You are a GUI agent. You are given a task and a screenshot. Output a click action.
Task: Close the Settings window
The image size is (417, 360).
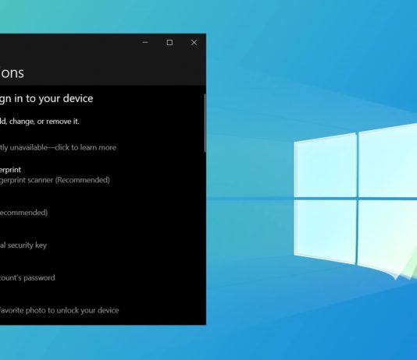click(x=194, y=42)
